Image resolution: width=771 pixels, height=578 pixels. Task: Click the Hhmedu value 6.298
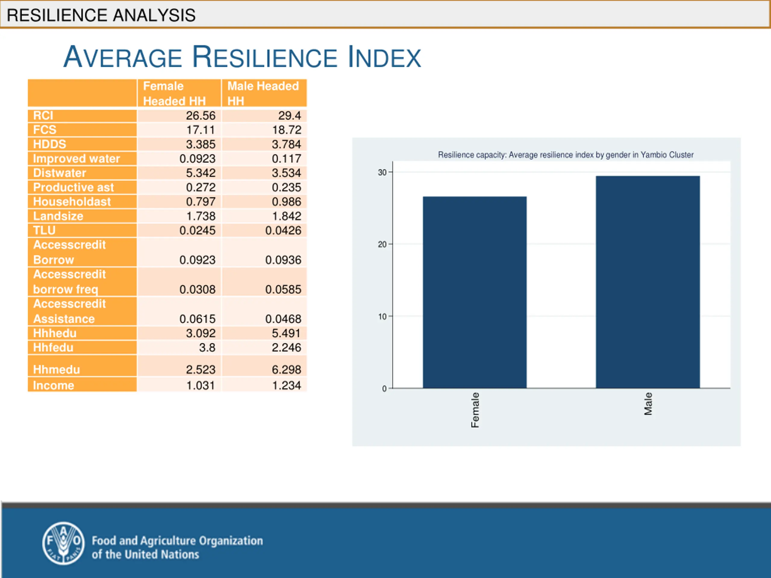[x=286, y=370]
